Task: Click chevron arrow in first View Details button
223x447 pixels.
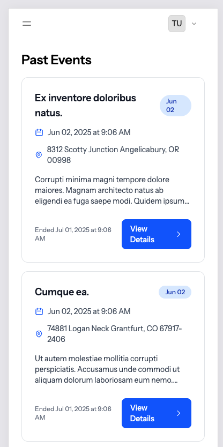Action: (179, 234)
